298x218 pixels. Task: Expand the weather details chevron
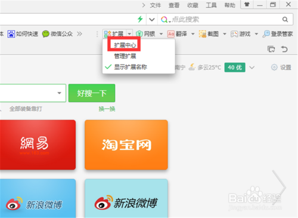pos(252,67)
